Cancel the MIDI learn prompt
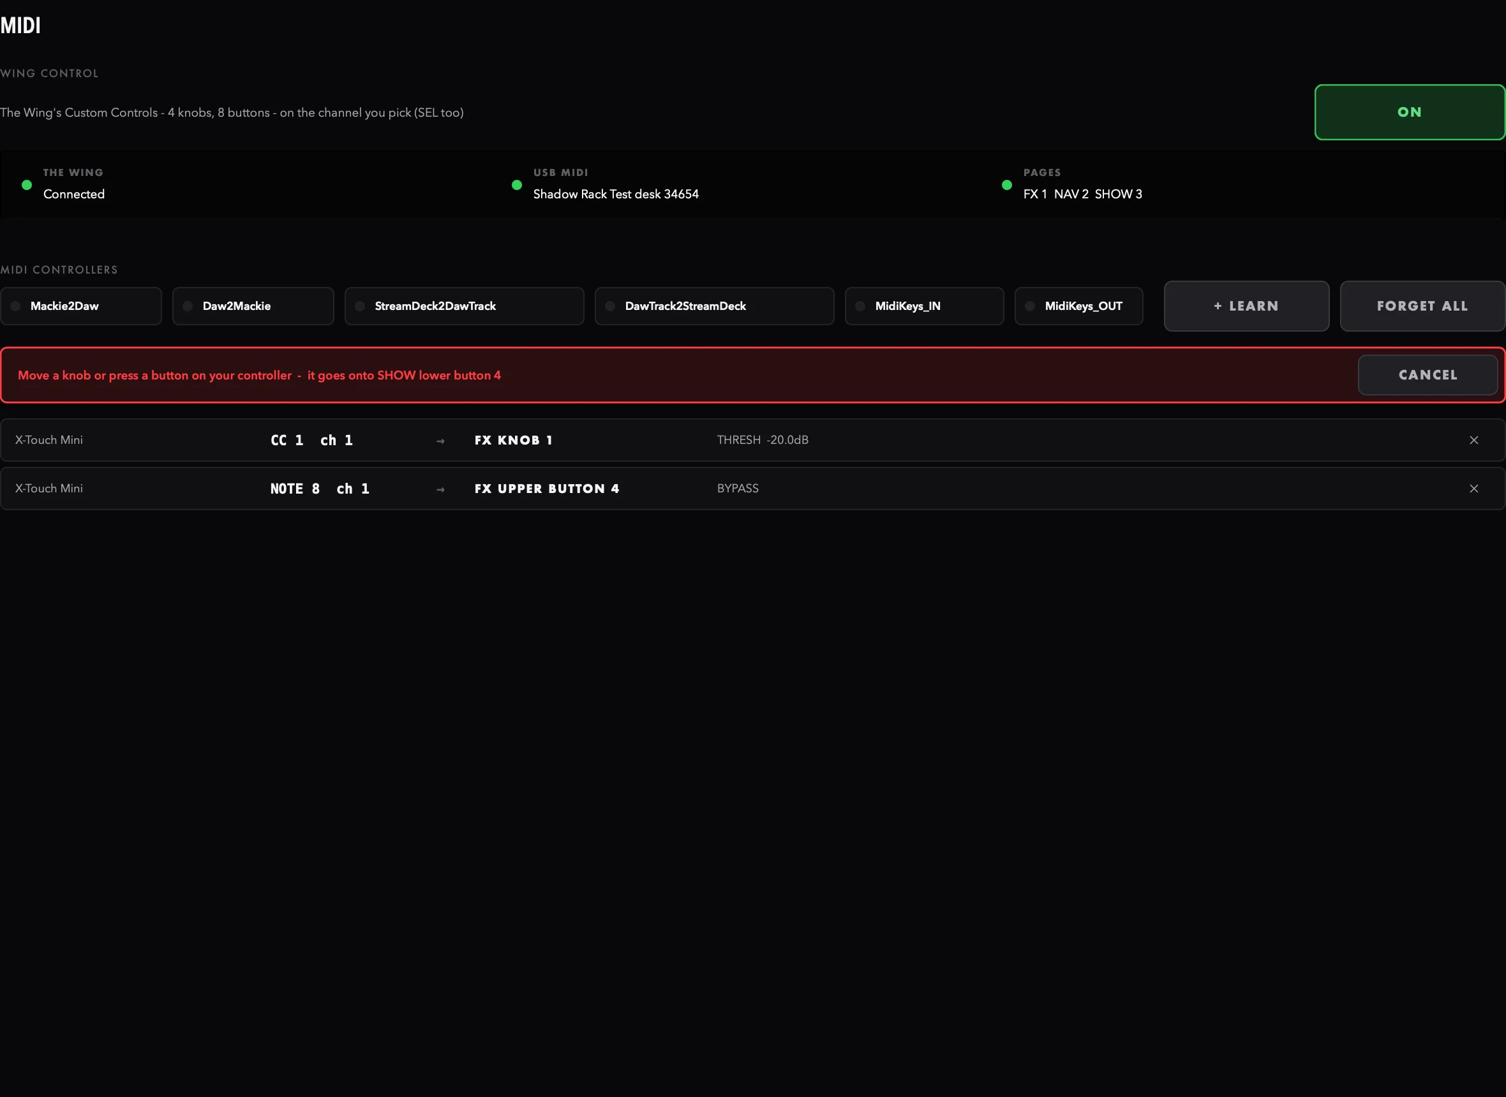The width and height of the screenshot is (1506, 1097). (x=1428, y=375)
